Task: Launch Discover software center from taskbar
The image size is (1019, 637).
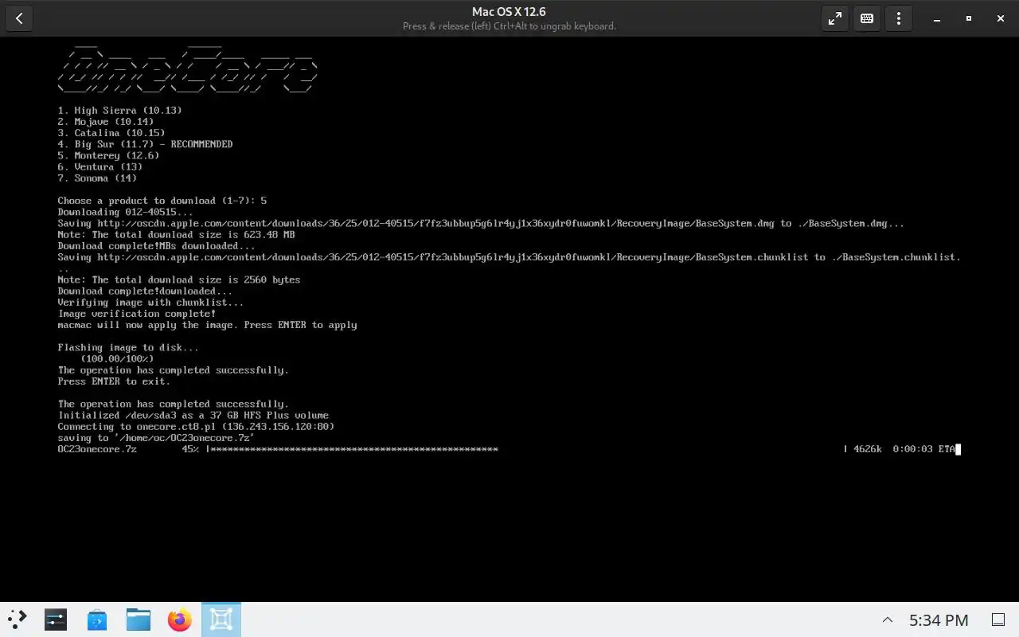Action: click(x=97, y=619)
